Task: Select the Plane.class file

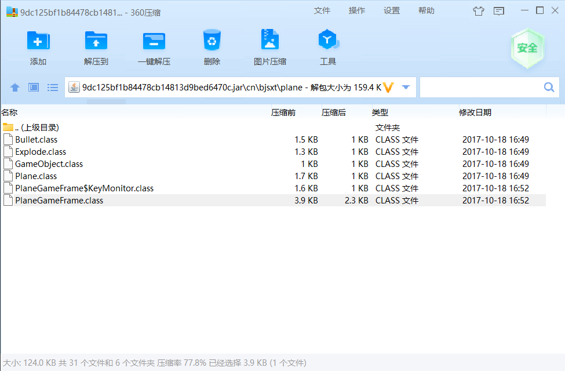Action: (x=274, y=176)
